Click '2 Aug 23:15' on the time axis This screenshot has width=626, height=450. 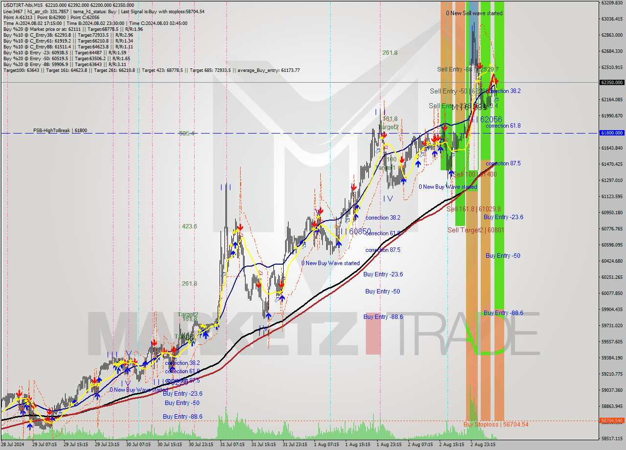pos(482,445)
